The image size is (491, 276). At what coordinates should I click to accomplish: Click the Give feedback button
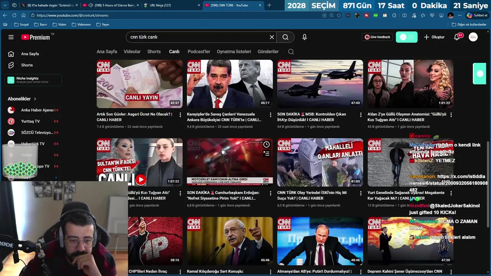tap(377, 37)
